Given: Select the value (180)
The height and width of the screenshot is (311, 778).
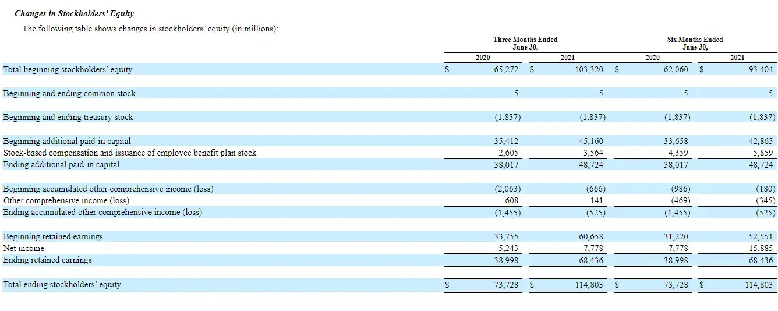Looking at the screenshot, I should (765, 189).
